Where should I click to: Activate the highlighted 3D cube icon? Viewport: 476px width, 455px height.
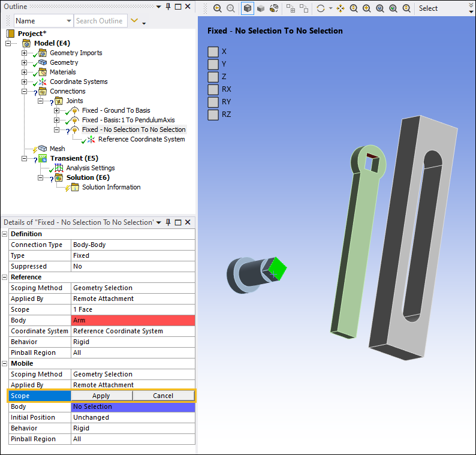coord(247,8)
